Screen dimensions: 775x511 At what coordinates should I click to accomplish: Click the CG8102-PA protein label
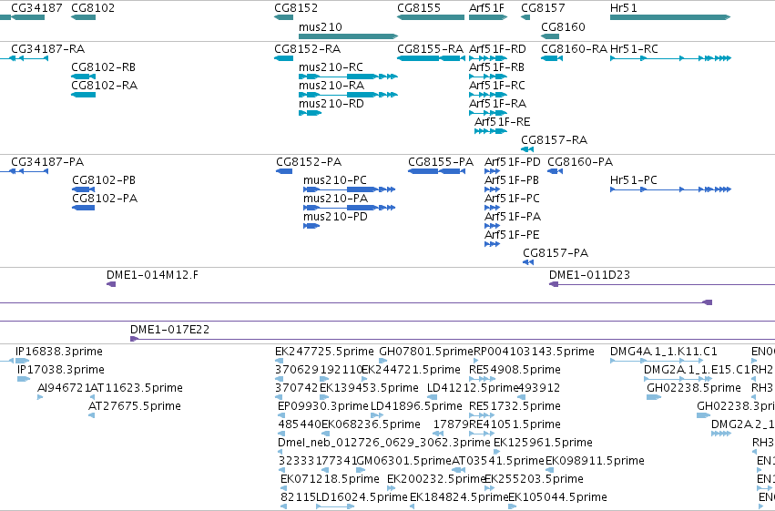[105, 199]
